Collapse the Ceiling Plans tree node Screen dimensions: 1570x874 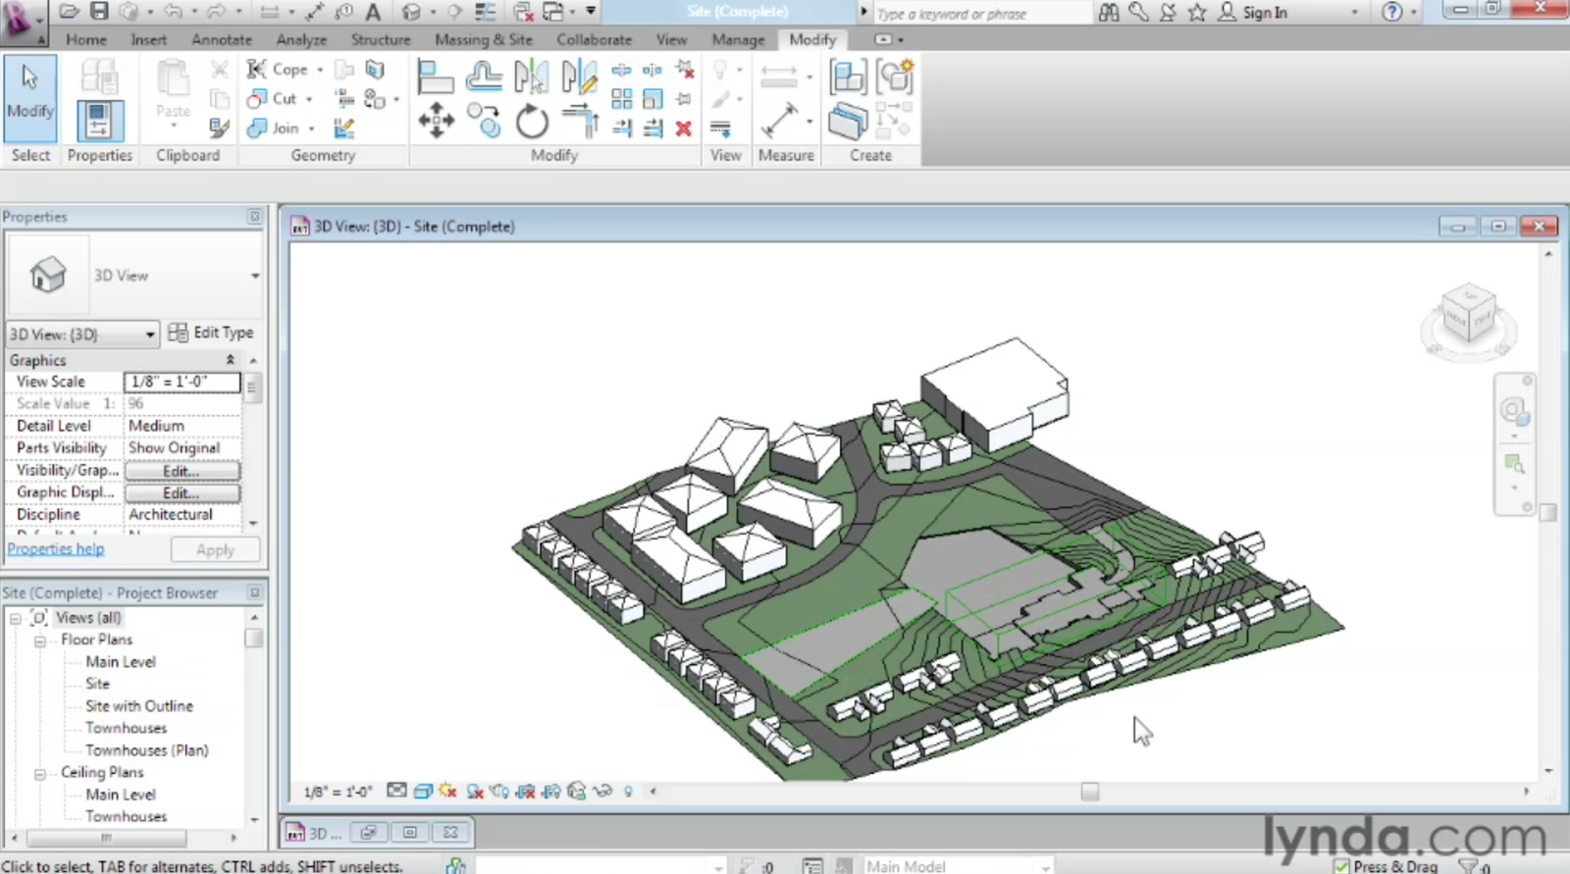pos(40,773)
